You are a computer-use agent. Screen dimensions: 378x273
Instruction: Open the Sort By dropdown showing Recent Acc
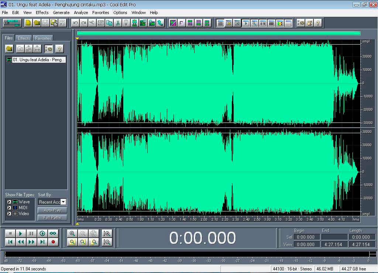pos(52,202)
